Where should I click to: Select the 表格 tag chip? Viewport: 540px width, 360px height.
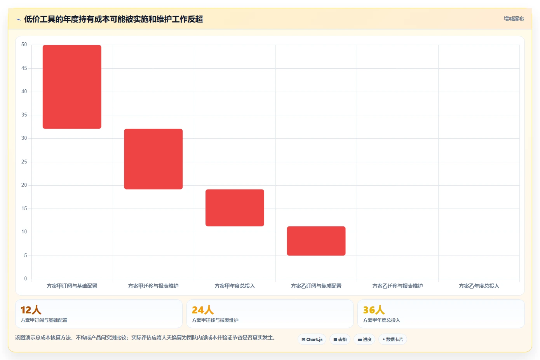tap(340, 339)
